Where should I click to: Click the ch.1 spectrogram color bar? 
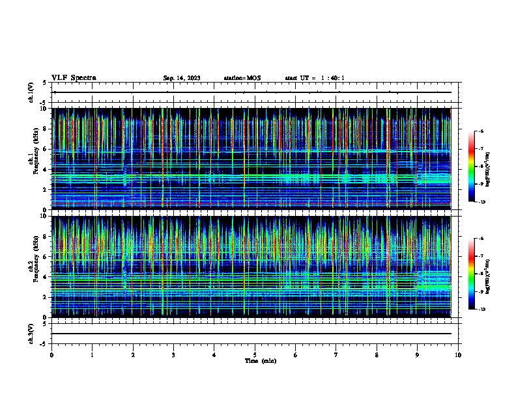(471, 166)
